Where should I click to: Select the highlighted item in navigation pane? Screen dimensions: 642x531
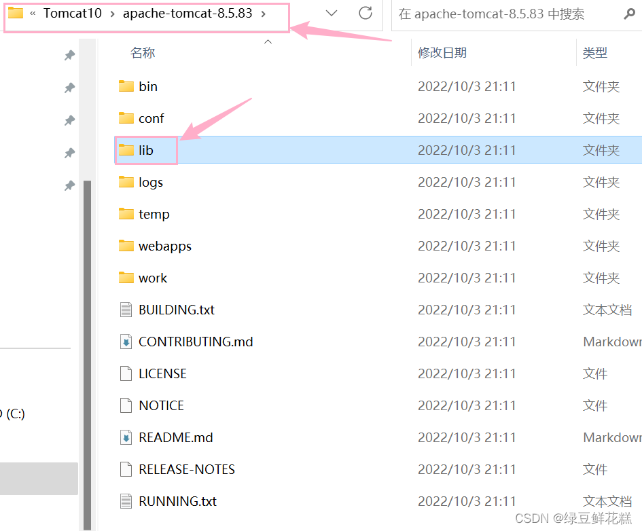coord(39,479)
